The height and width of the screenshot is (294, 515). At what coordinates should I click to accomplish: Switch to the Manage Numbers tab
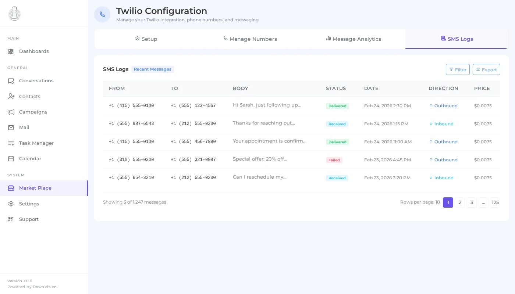(x=250, y=39)
